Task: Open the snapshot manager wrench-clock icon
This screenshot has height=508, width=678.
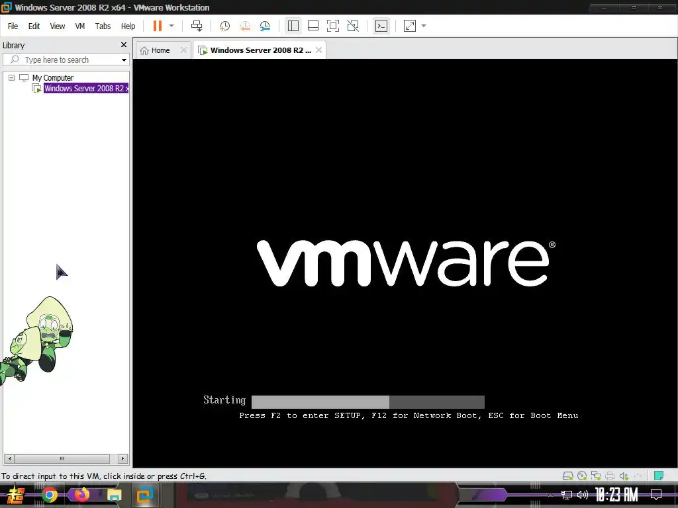Action: click(x=265, y=26)
